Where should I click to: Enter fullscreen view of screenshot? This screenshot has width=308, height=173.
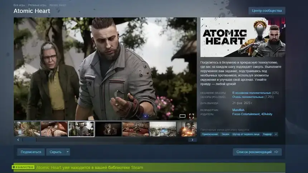point(192,116)
